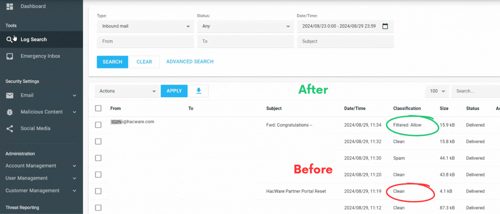Click the 44.1 kB size cell
The image size is (500, 214).
[447, 158]
